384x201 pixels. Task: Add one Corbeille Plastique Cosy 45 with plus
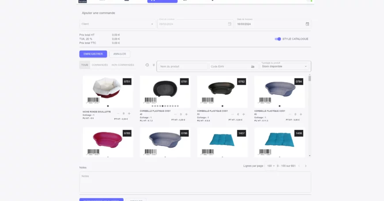tap(186, 114)
